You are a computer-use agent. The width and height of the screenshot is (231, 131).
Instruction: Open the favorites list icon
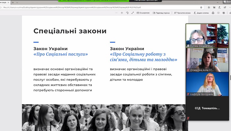click(209, 7)
